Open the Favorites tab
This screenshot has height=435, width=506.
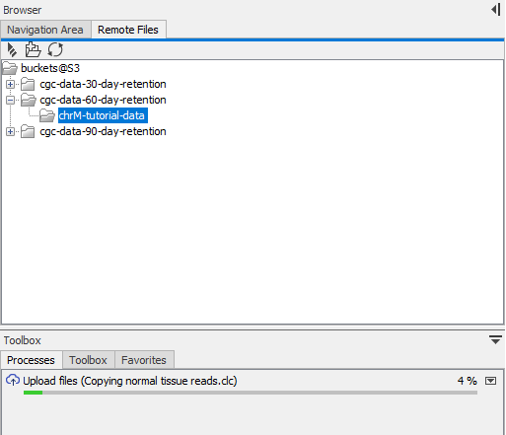[144, 360]
